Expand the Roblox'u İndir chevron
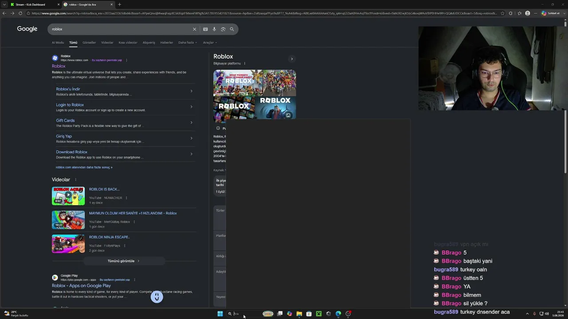 click(191, 91)
